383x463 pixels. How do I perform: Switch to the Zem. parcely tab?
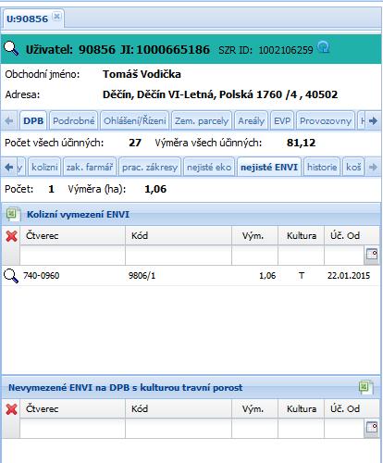point(202,120)
